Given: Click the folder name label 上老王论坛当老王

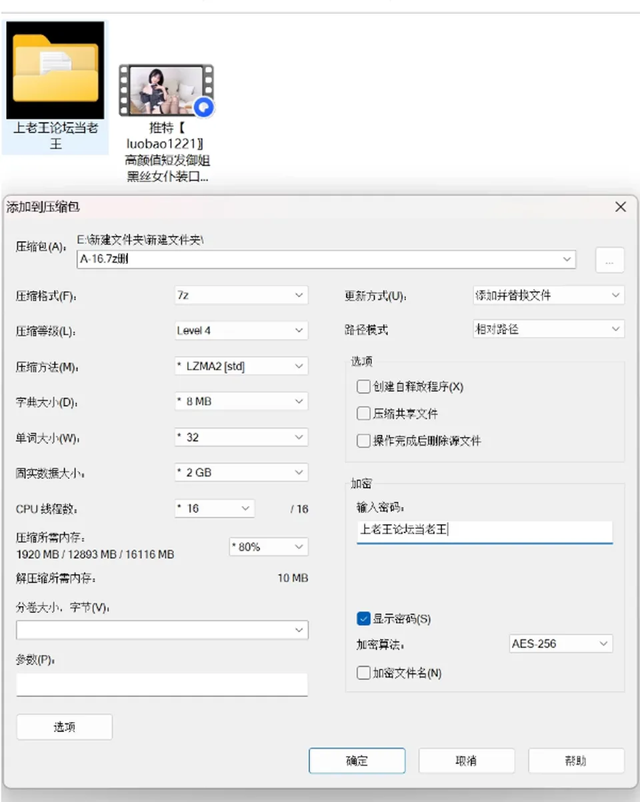Looking at the screenshot, I should pos(55,135).
